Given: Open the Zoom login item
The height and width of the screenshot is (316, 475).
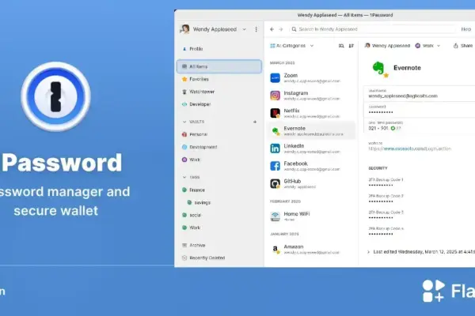Looking at the screenshot, I should [x=311, y=77].
